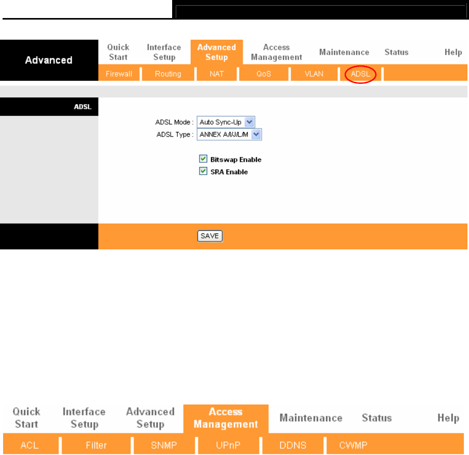Open the ACL sub-tab
Screen dimensions: 469x455
click(29, 445)
